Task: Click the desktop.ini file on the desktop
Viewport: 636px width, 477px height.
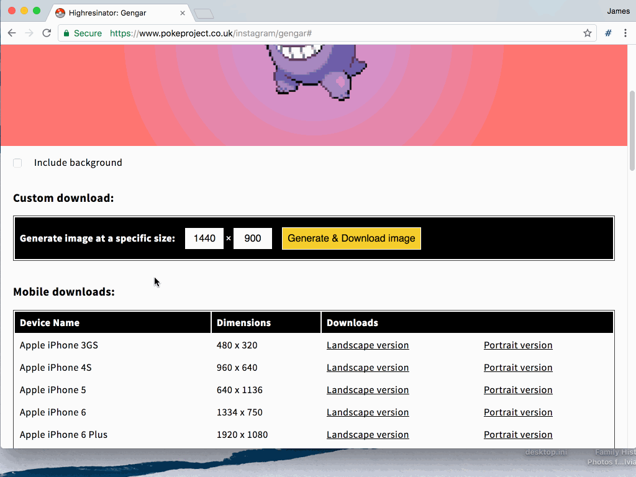Action: pos(546,452)
